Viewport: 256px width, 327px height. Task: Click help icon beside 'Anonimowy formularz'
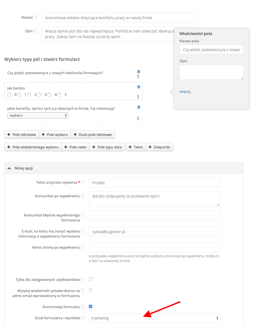tap(82, 307)
